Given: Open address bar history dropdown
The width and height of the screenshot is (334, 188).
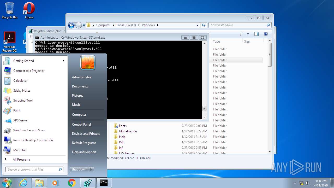Looking at the screenshot, I should click(x=198, y=25).
